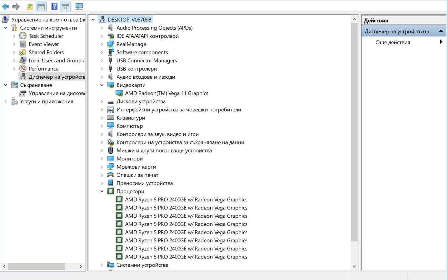Viewport: 447px width, 280px height.
Task: Collapse the Видеокарти category
Action: (x=102, y=85)
